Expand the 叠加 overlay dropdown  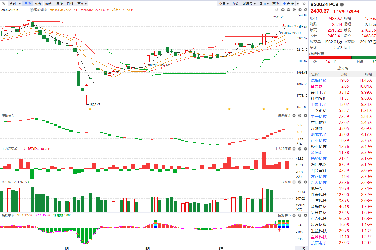(264, 4)
